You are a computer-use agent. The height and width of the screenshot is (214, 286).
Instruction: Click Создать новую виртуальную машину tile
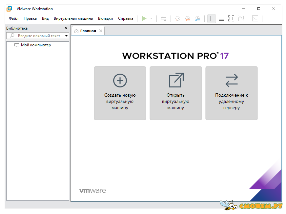click(x=120, y=93)
